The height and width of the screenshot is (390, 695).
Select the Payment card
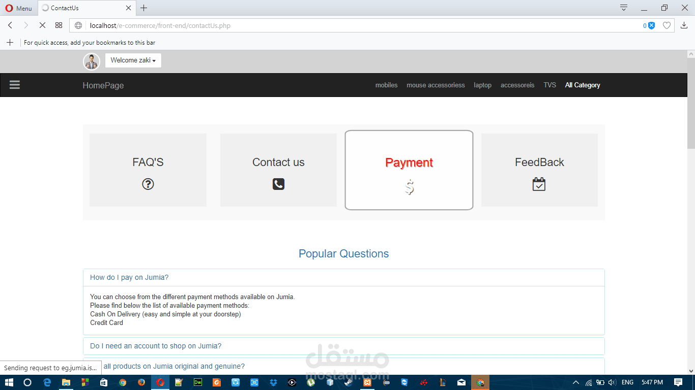coord(409,170)
